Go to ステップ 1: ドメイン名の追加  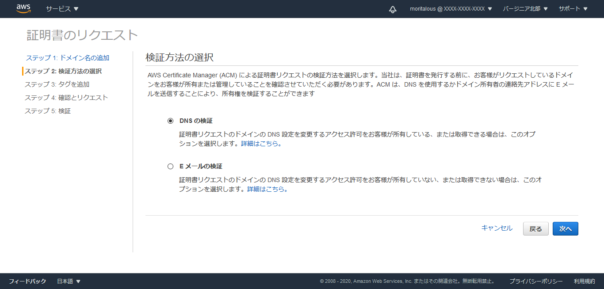click(x=68, y=58)
